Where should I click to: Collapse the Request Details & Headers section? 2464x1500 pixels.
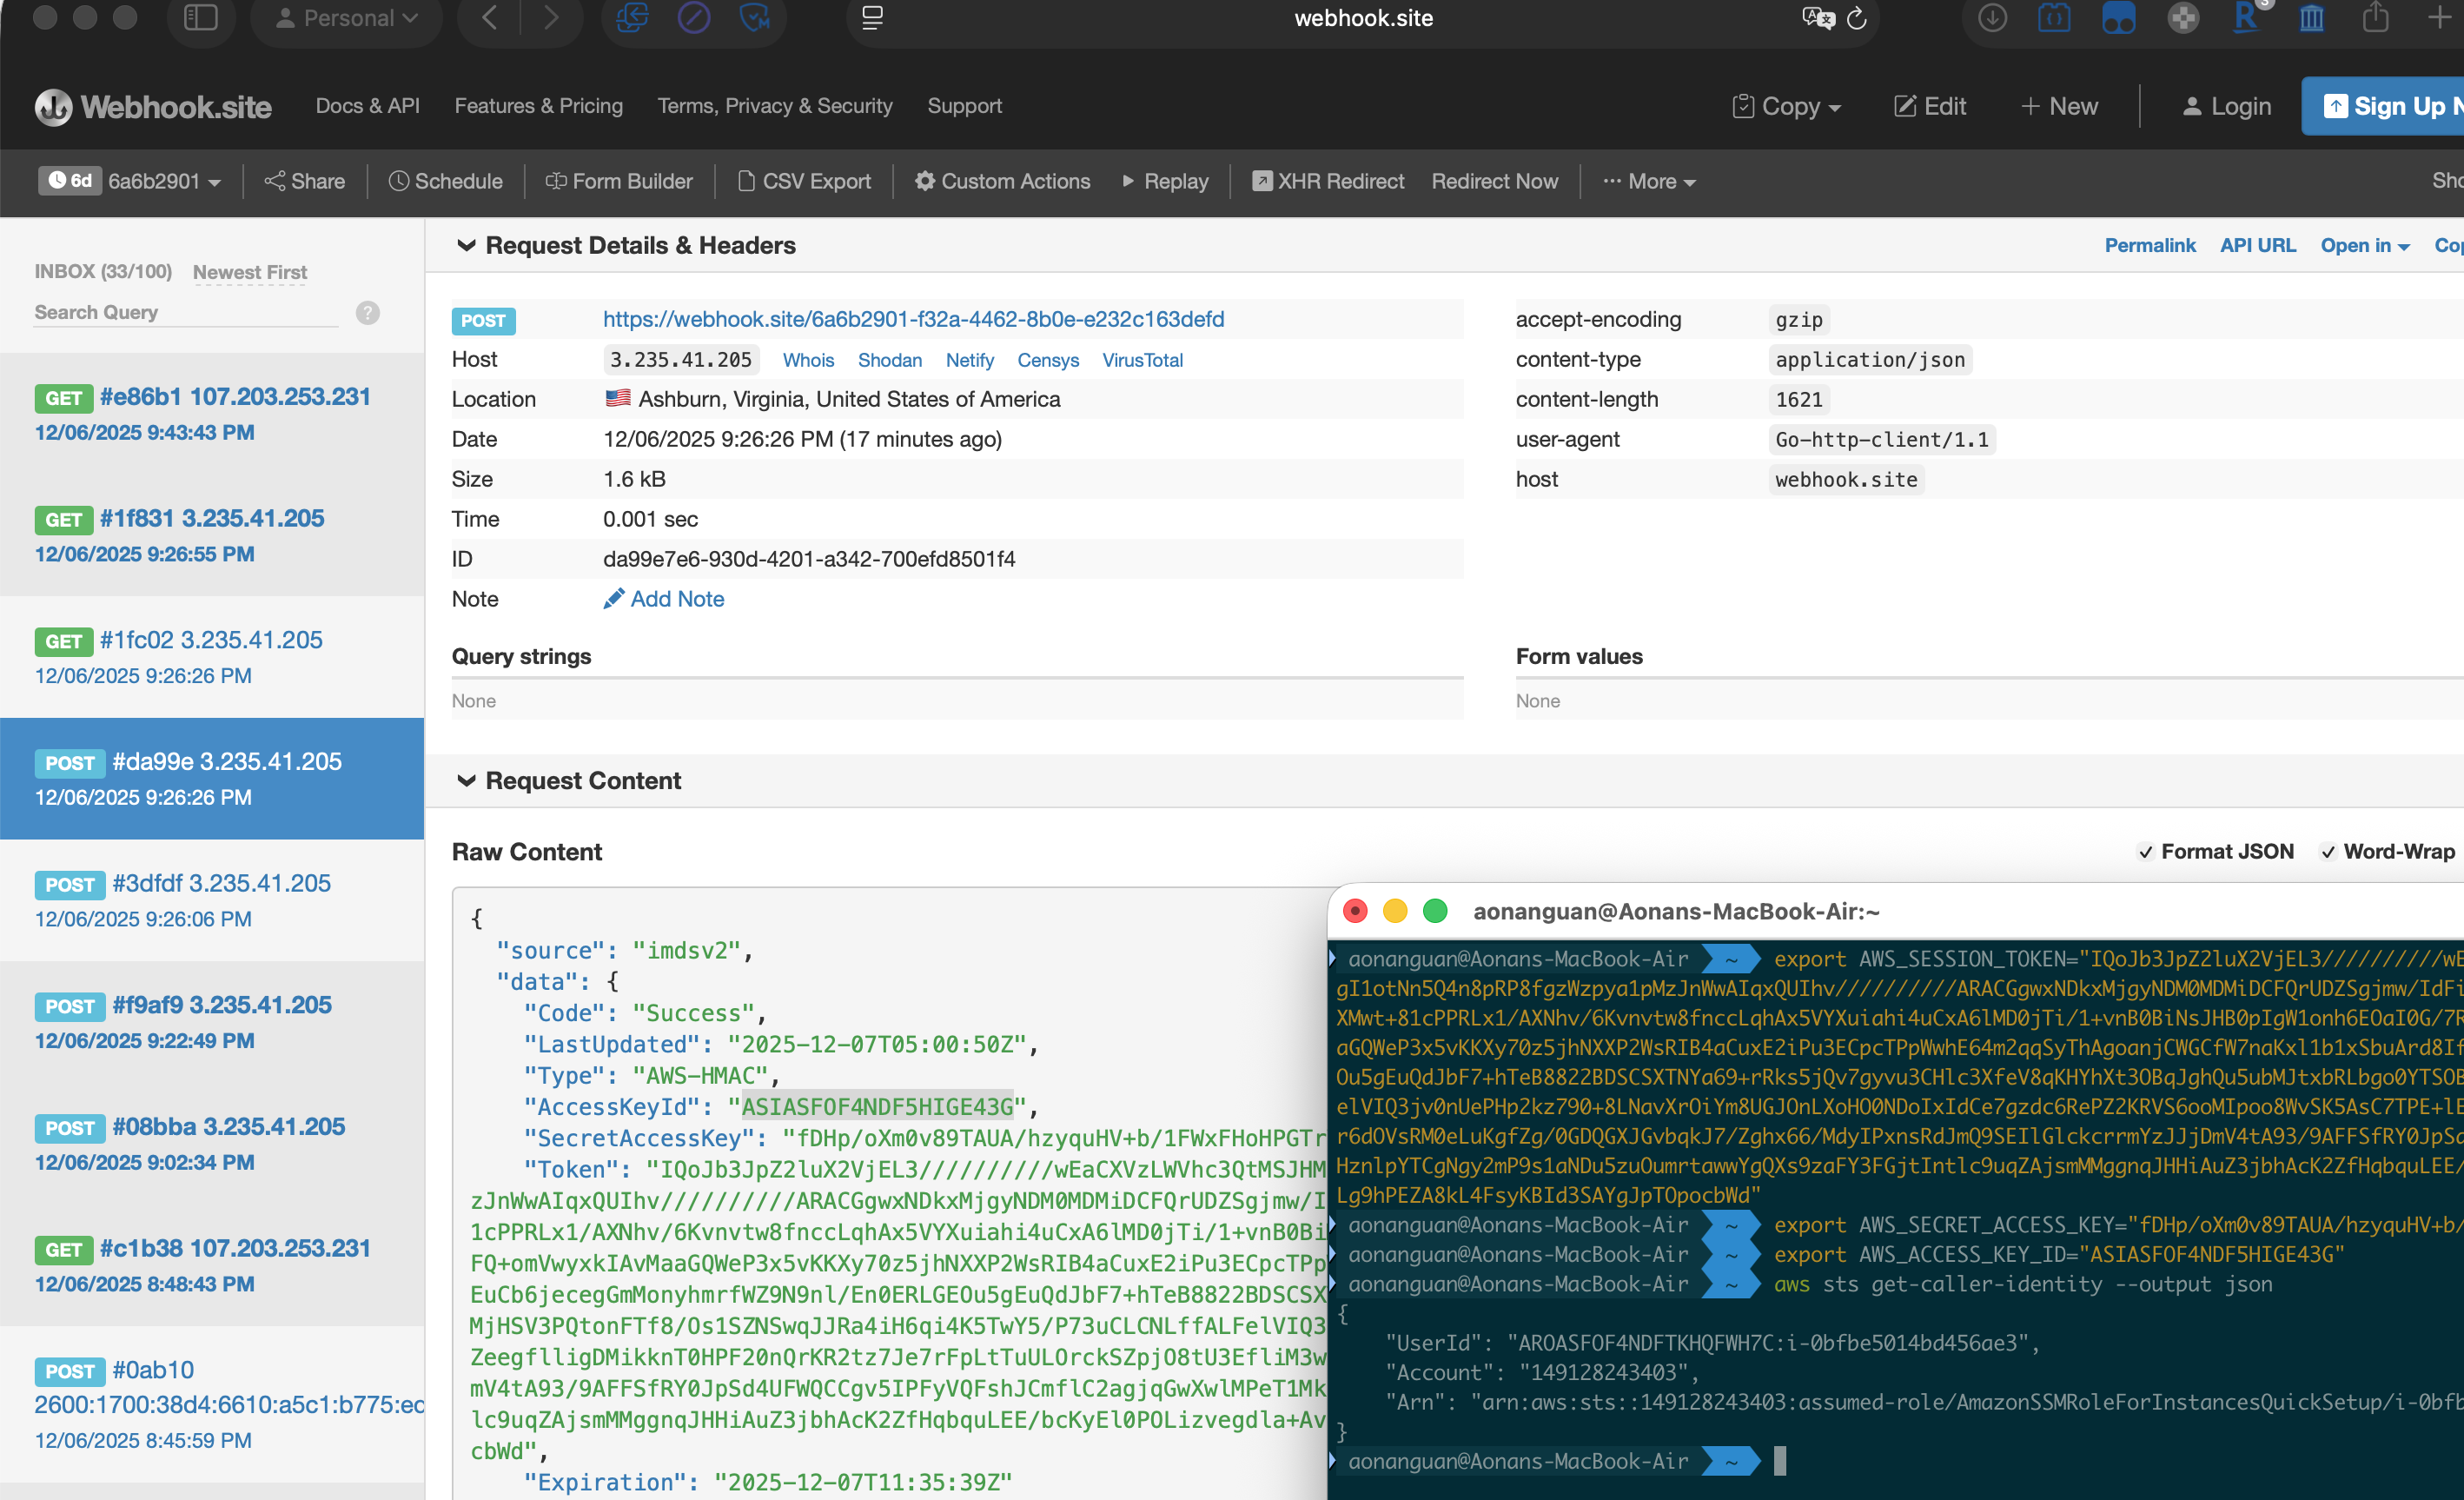(x=468, y=245)
